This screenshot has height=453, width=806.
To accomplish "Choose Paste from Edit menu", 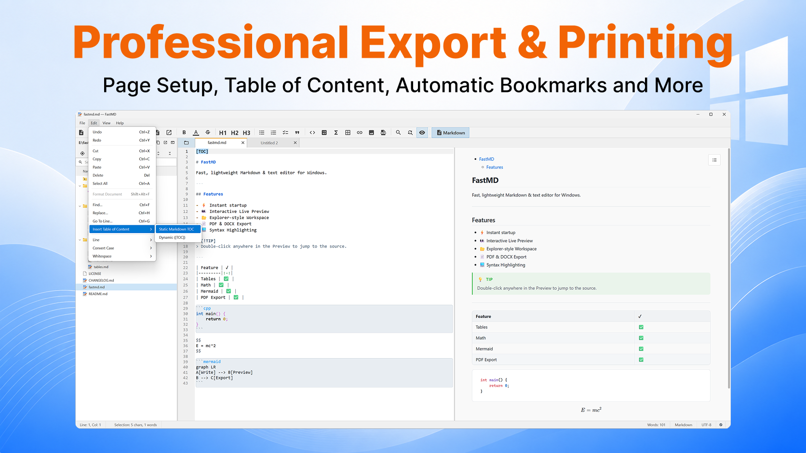I will 121,167.
